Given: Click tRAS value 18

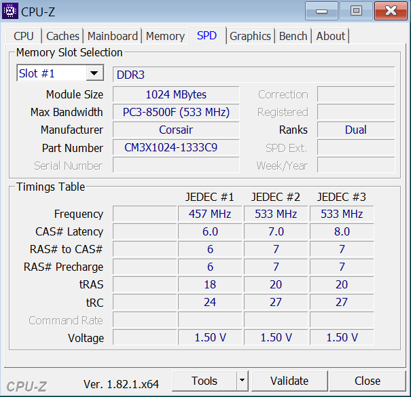Looking at the screenshot, I should 210,284.
